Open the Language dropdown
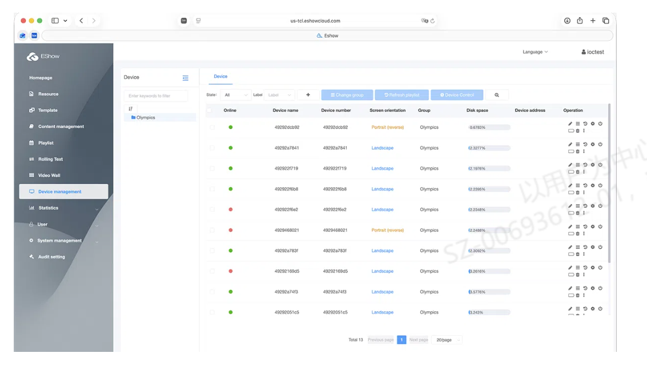 click(x=535, y=52)
